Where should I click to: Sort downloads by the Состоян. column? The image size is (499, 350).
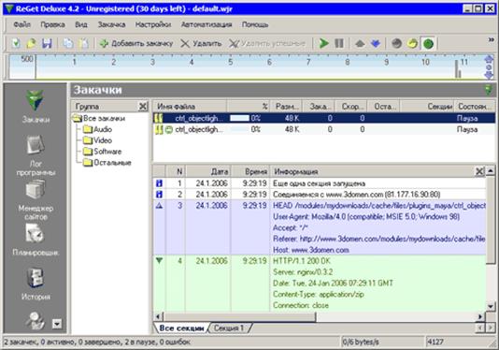[475, 106]
